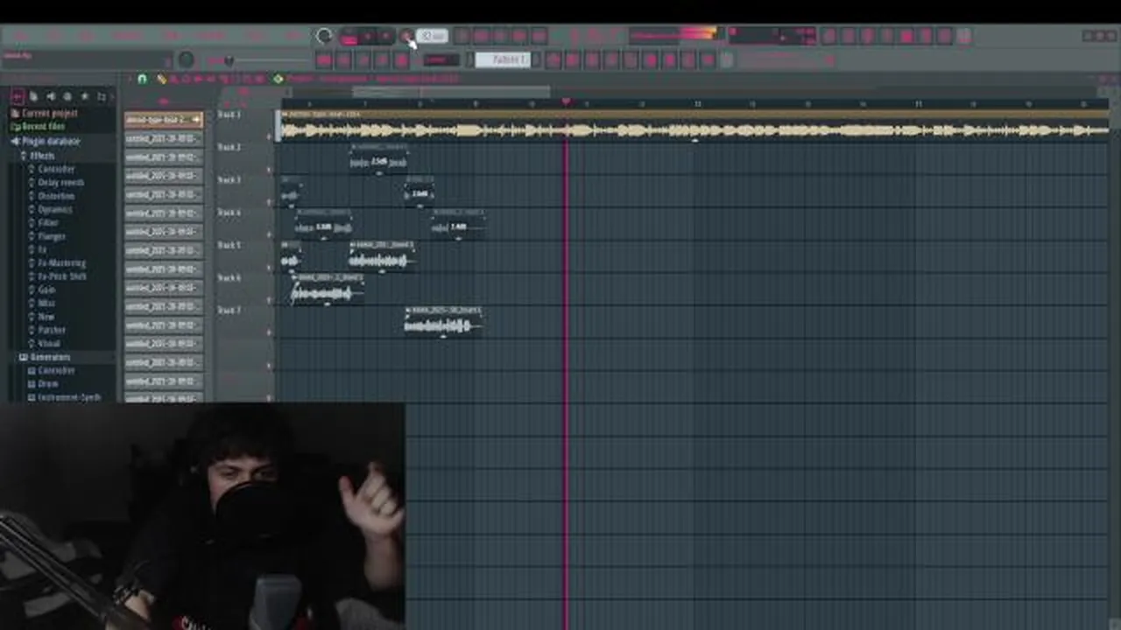Click the file icon in browser header
This screenshot has width=1121, height=630.
click(x=33, y=96)
